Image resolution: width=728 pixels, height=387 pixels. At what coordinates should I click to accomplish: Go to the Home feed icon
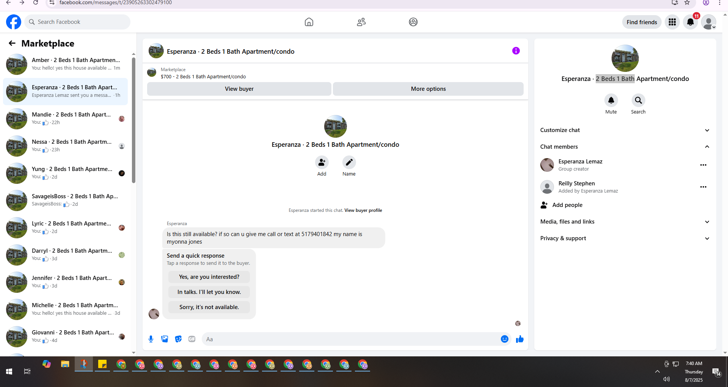[x=309, y=22]
